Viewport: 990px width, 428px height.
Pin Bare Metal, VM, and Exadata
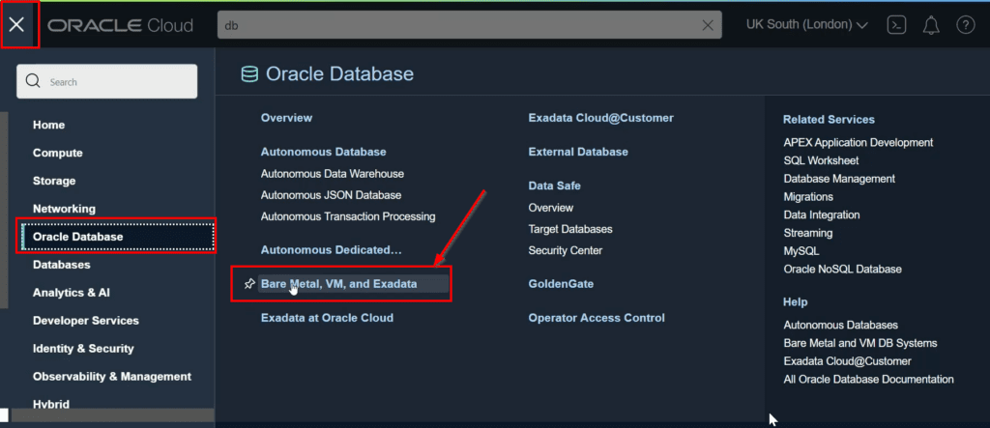pyautogui.click(x=249, y=284)
